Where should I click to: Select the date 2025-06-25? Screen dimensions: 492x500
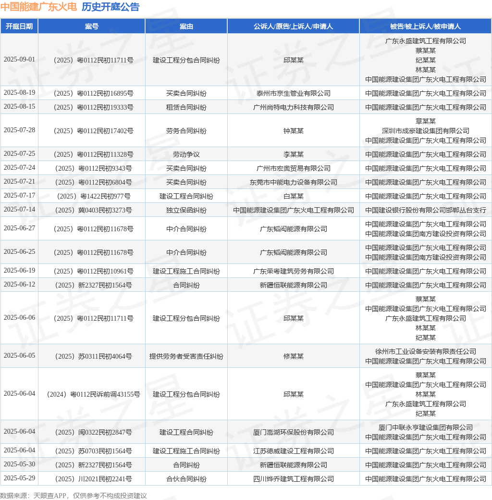coord(19,251)
